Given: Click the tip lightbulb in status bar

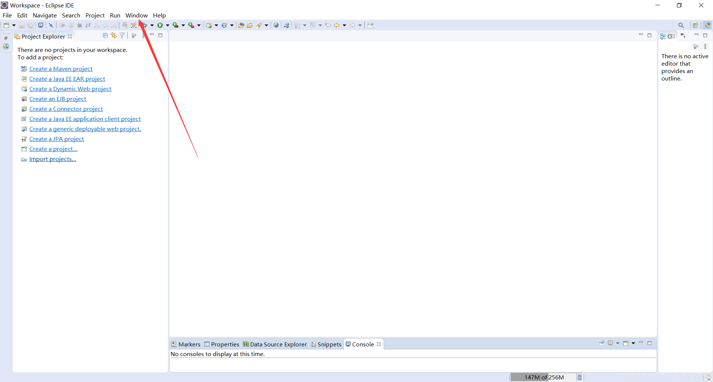Looking at the screenshot, I should click(709, 377).
